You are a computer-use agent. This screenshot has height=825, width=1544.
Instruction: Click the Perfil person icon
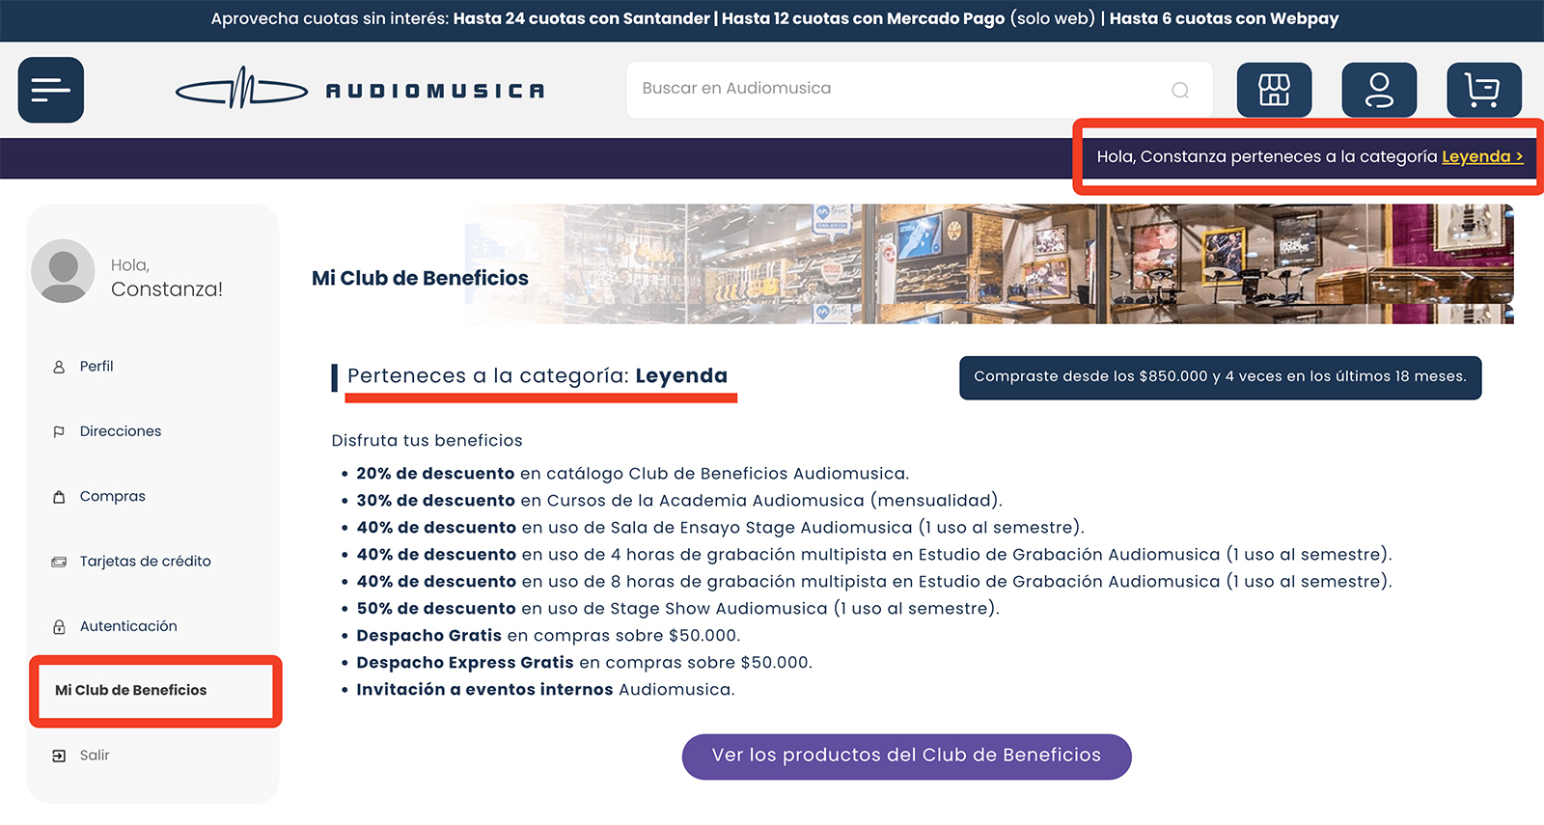(x=59, y=367)
